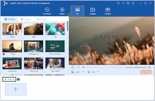Image resolution: width=155 pixels, height=101 pixels.
Task: Click the large preview video area
Action: coord(112,41)
